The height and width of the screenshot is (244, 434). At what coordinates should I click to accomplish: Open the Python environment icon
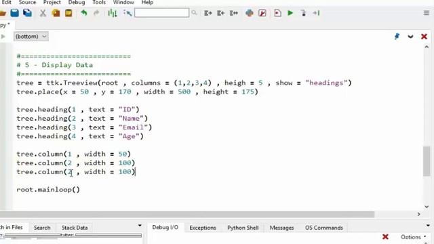pyautogui.click(x=250, y=13)
